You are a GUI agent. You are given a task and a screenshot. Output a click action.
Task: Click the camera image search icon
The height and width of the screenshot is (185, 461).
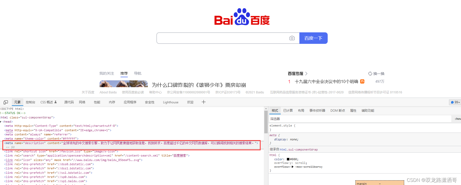pos(292,38)
